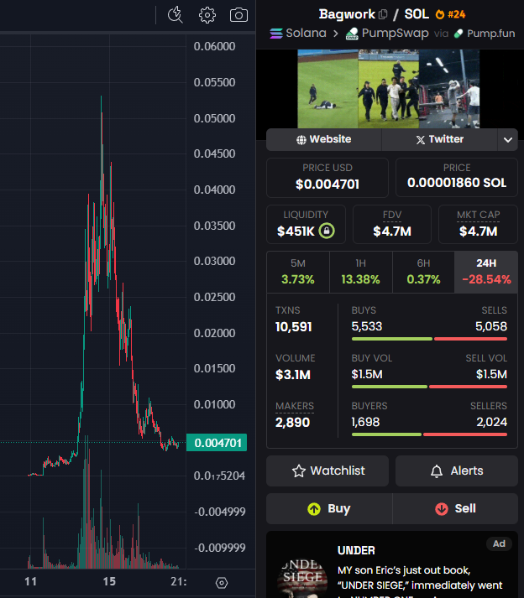Select the 6H timeframe tab
This screenshot has height=598, width=524.
[423, 272]
